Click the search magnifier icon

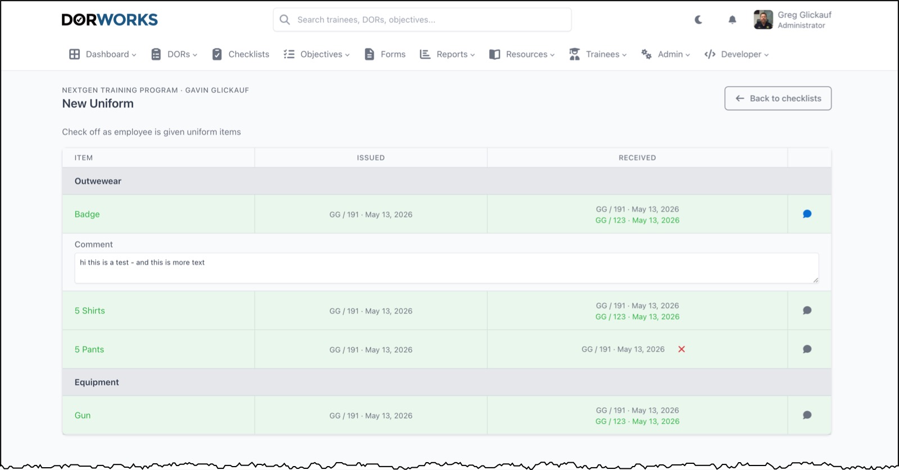[x=285, y=20]
